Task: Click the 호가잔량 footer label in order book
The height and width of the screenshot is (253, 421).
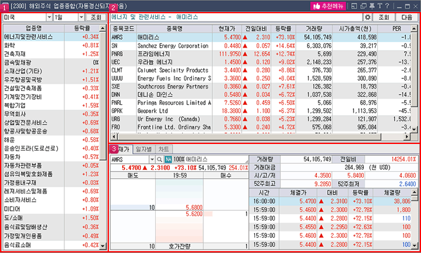Action: [x=179, y=246]
